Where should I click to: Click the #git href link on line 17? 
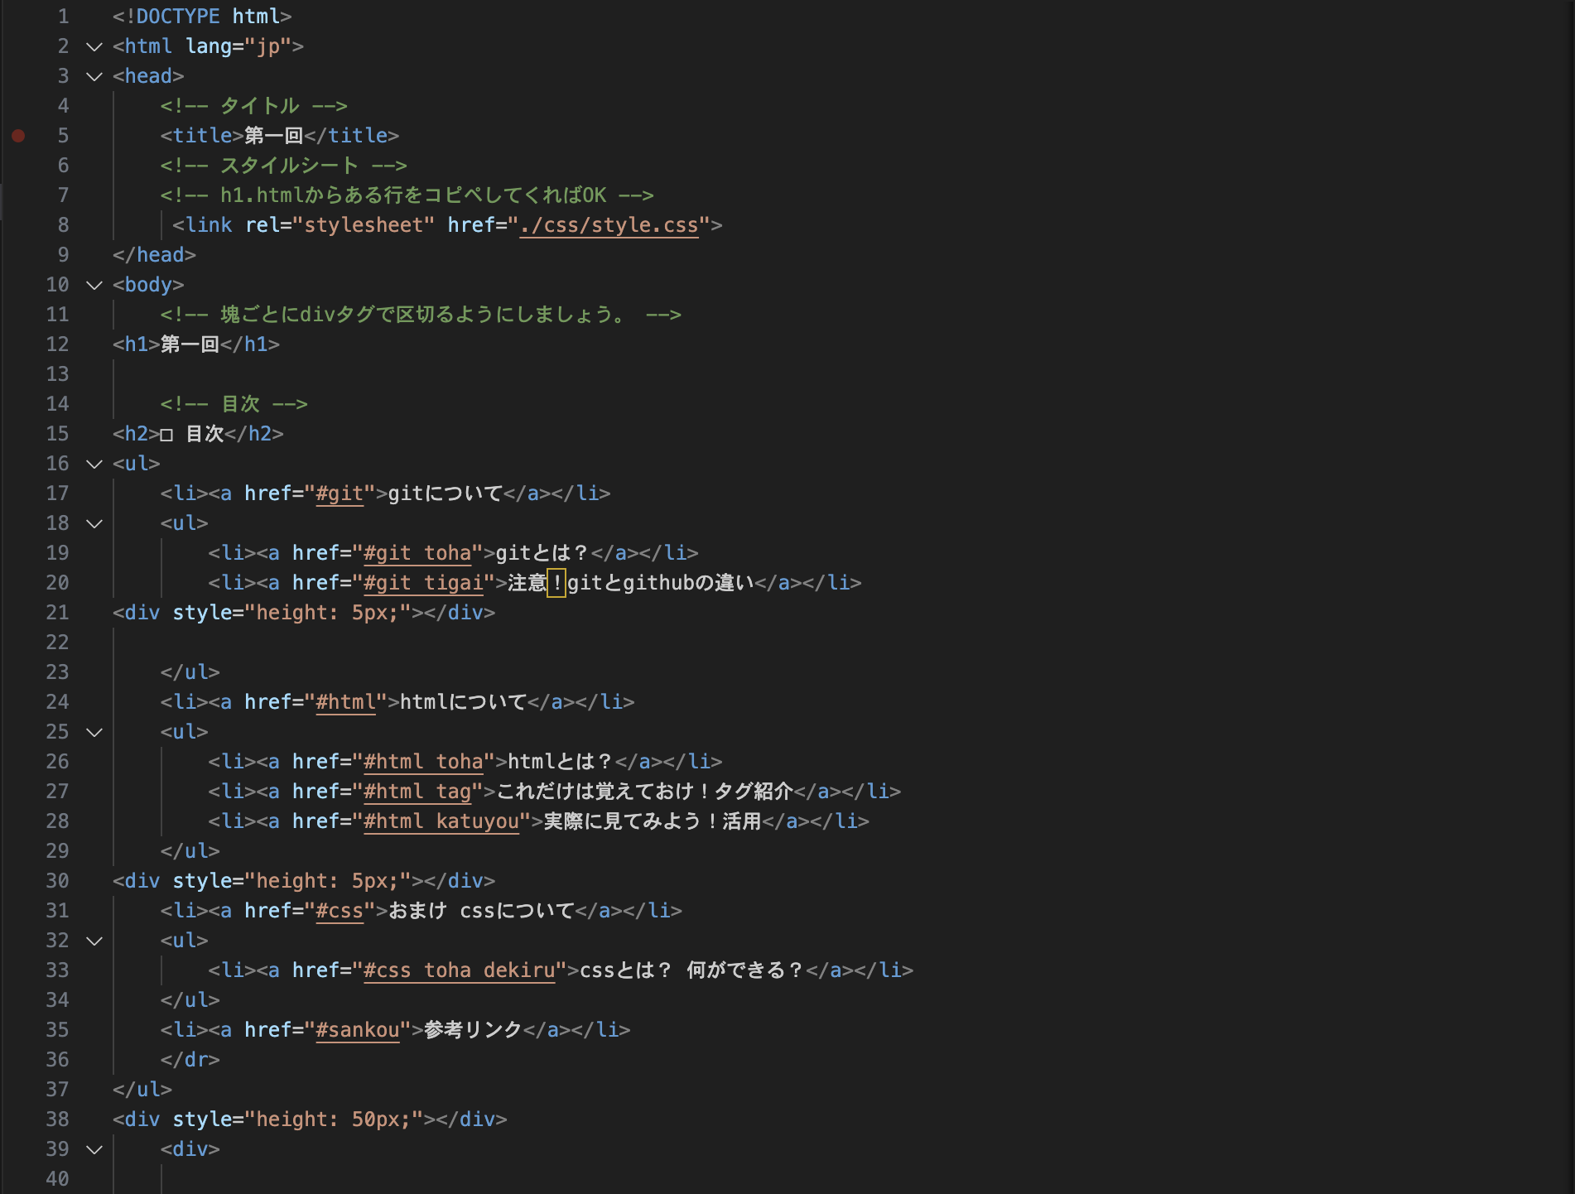pyautogui.click(x=340, y=493)
